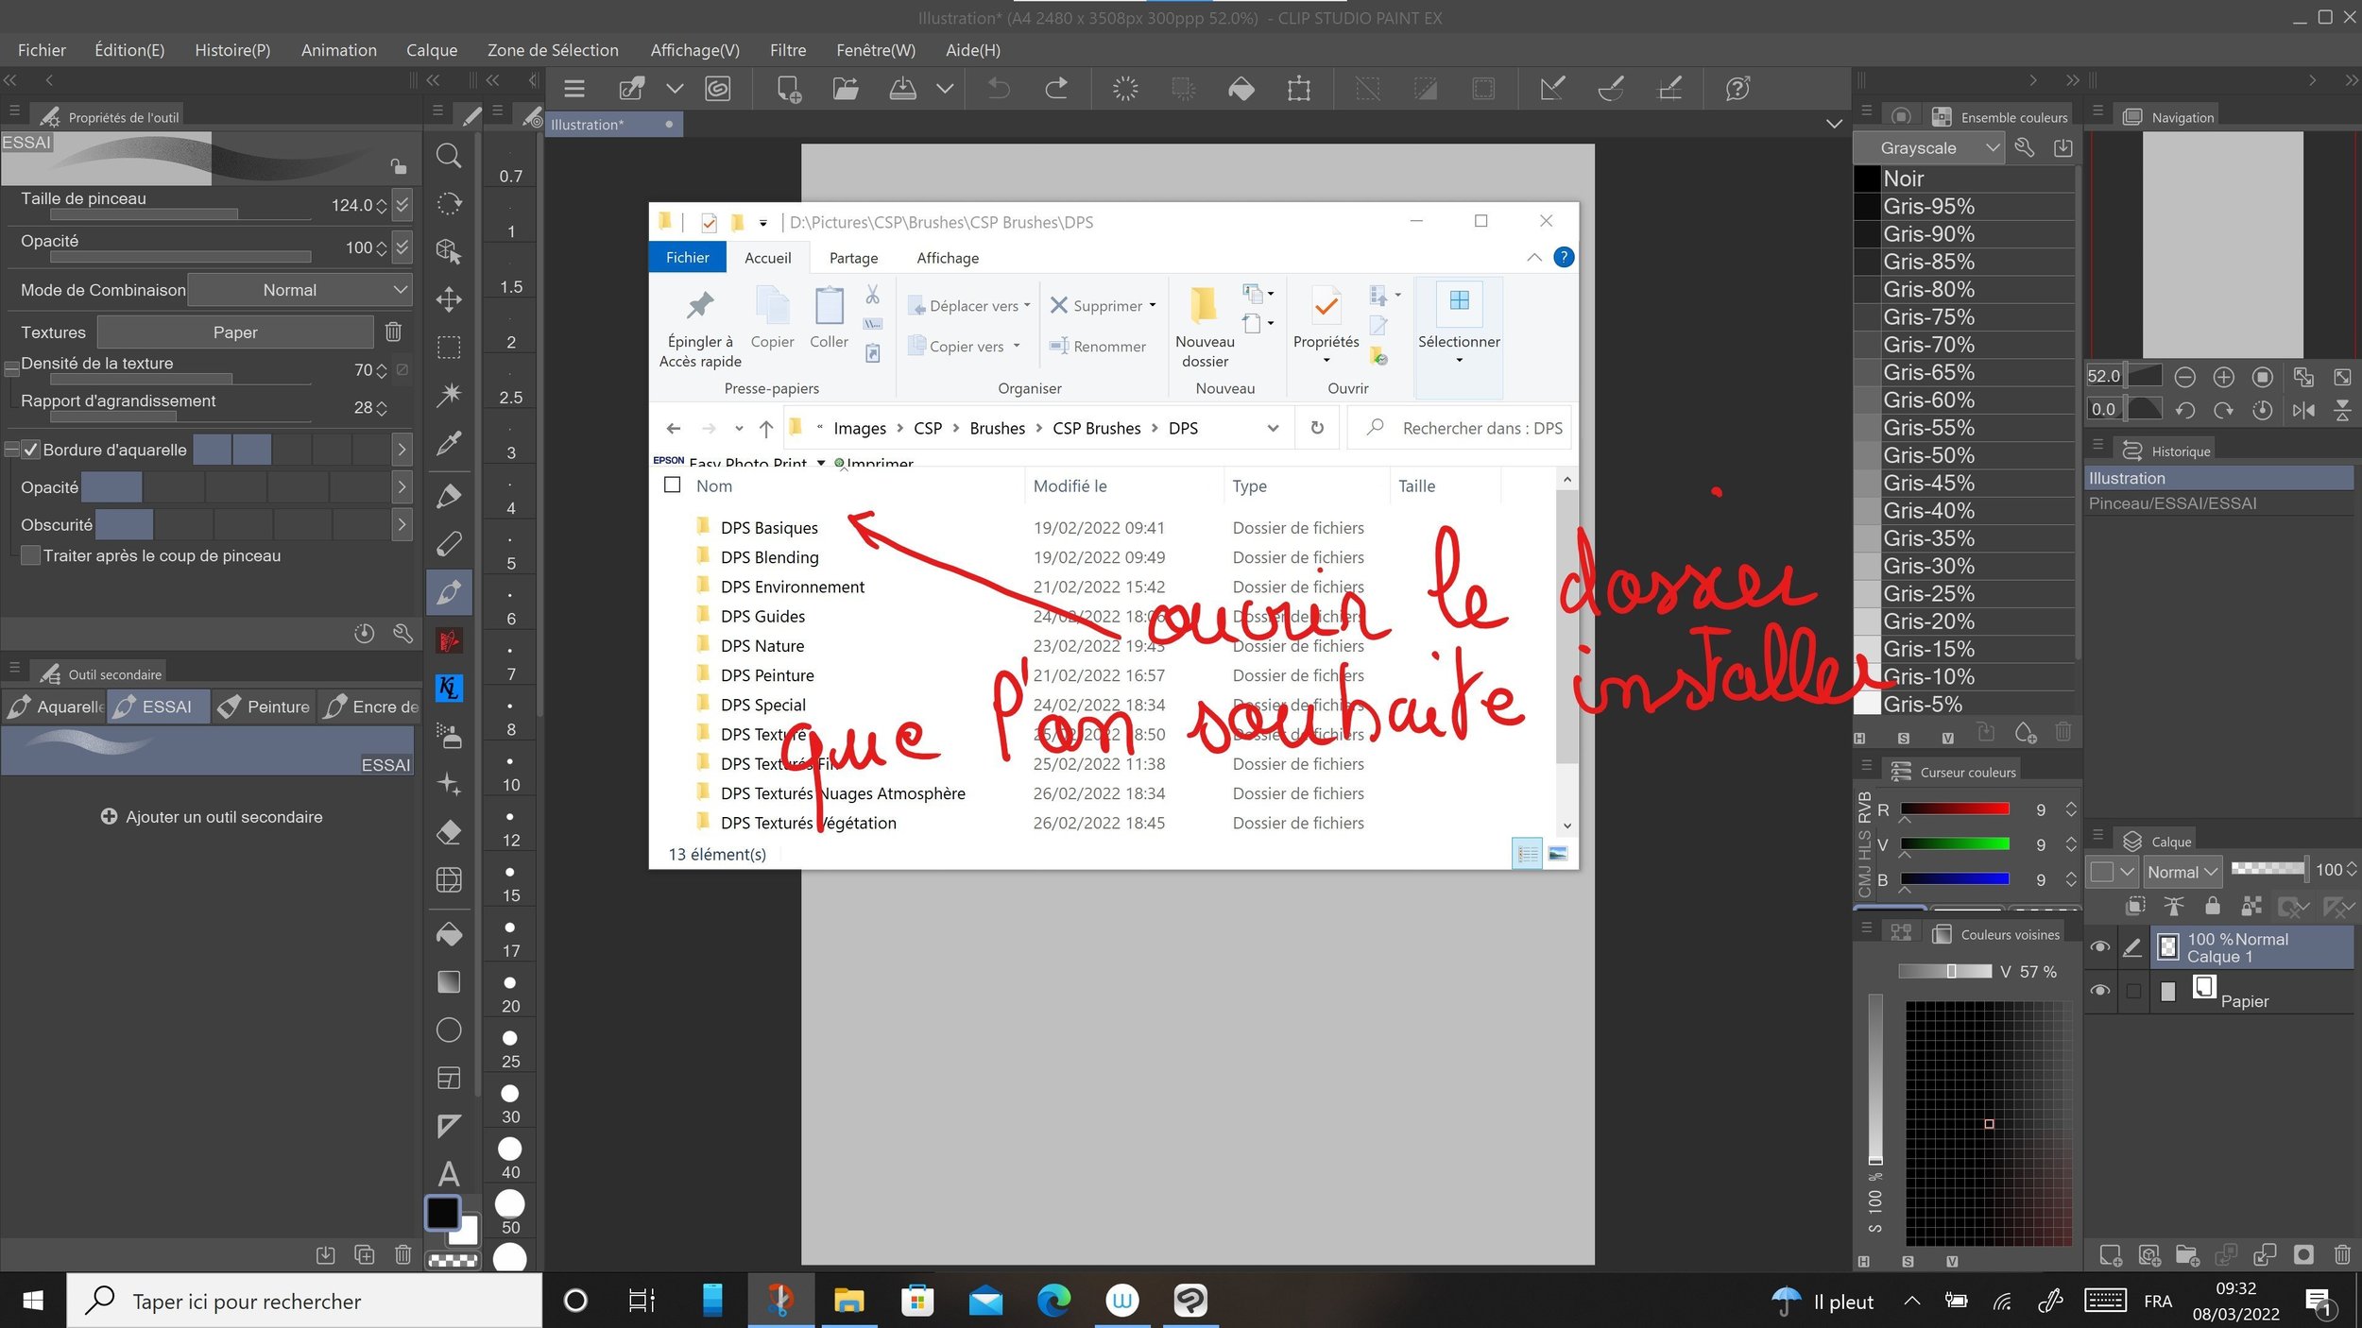This screenshot has height=1328, width=2362.
Task: Click the Undo arrow in command bar
Action: pos(999,89)
